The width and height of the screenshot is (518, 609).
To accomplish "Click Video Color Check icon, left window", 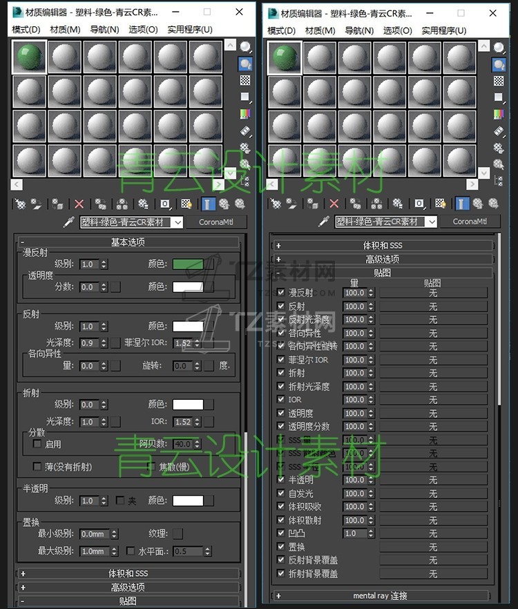I will (245, 114).
